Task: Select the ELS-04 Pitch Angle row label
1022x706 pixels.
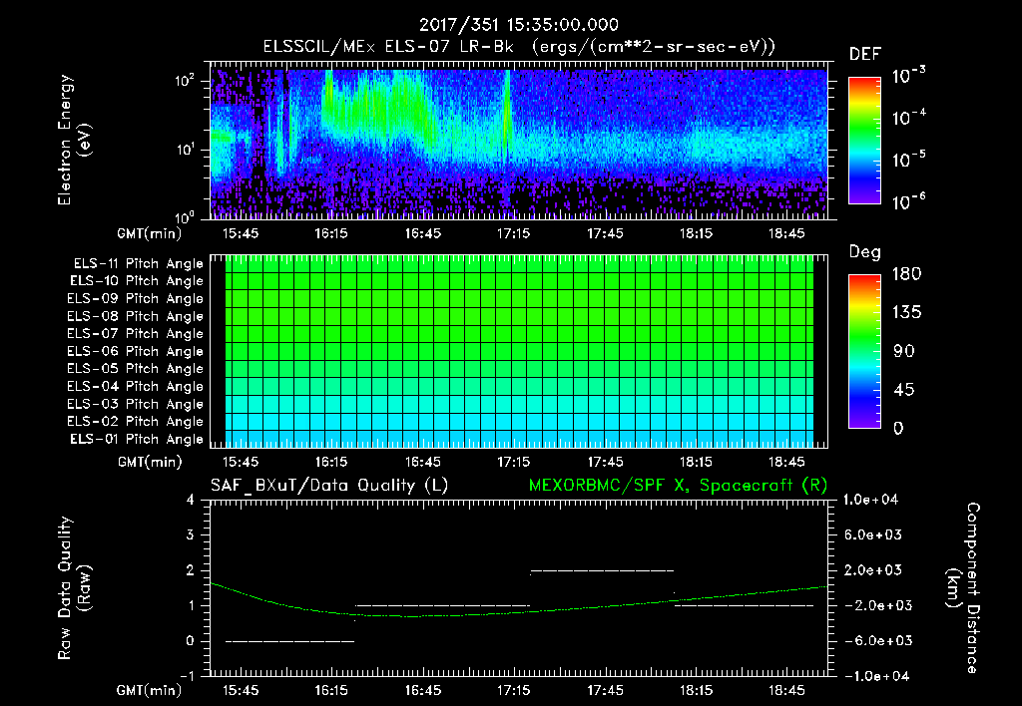Action: pyautogui.click(x=135, y=386)
